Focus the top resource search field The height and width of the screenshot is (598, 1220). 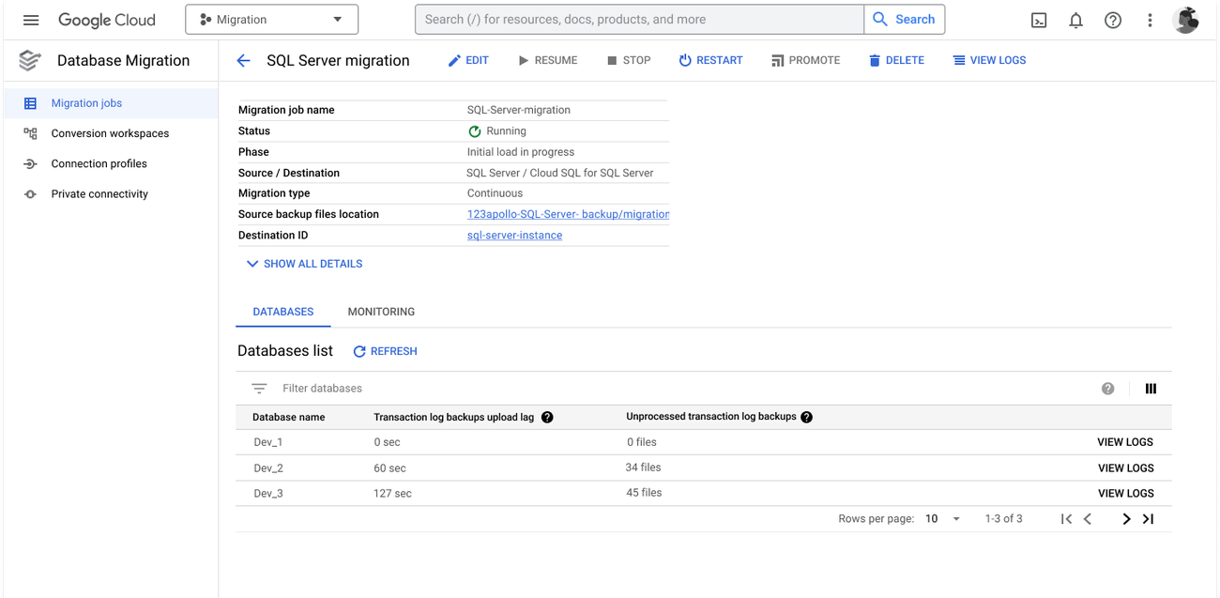(639, 20)
